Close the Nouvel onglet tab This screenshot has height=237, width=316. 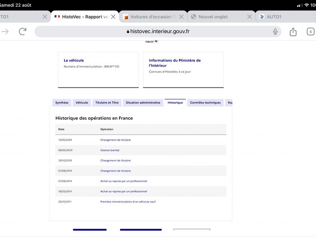click(250, 17)
